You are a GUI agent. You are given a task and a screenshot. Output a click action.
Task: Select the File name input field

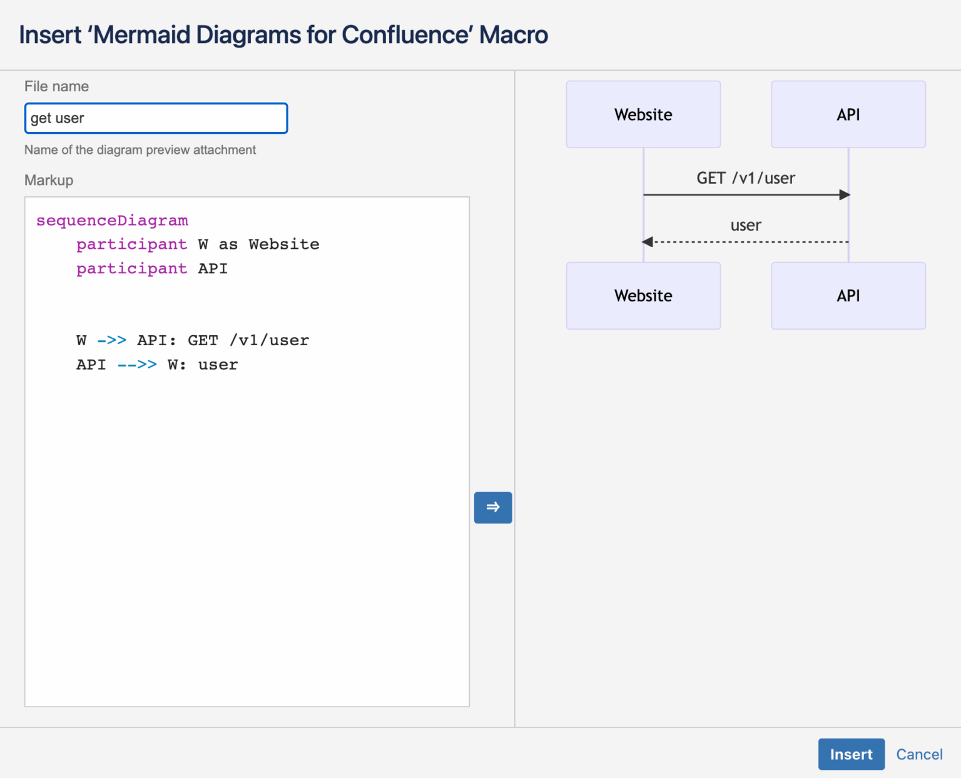click(x=155, y=118)
